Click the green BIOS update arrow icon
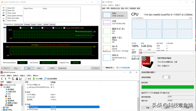 click(34, 79)
